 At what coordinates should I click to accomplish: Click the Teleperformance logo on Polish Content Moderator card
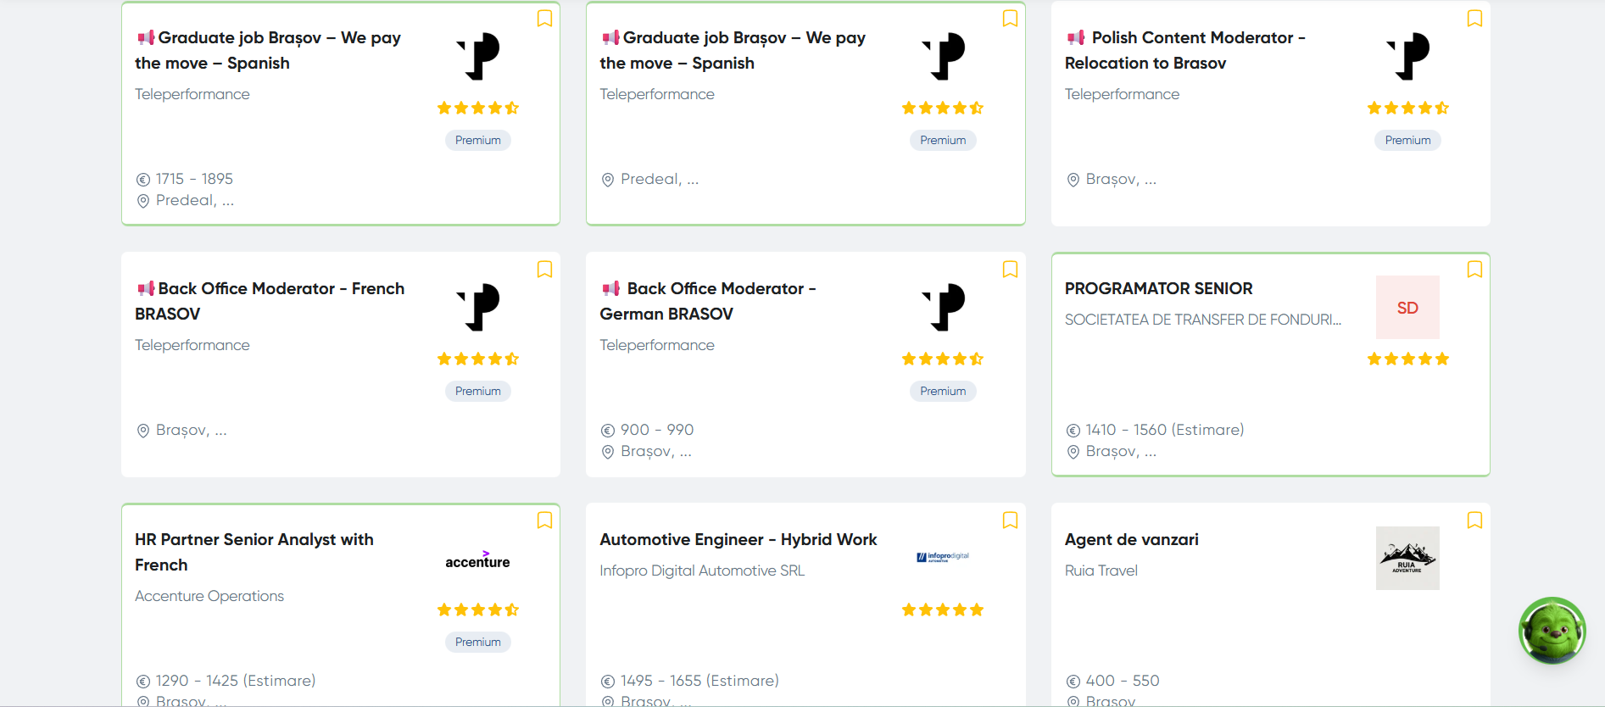click(x=1407, y=56)
